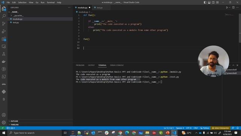Click the Type here to search box
The image size is (241, 136).
(x=34, y=133)
